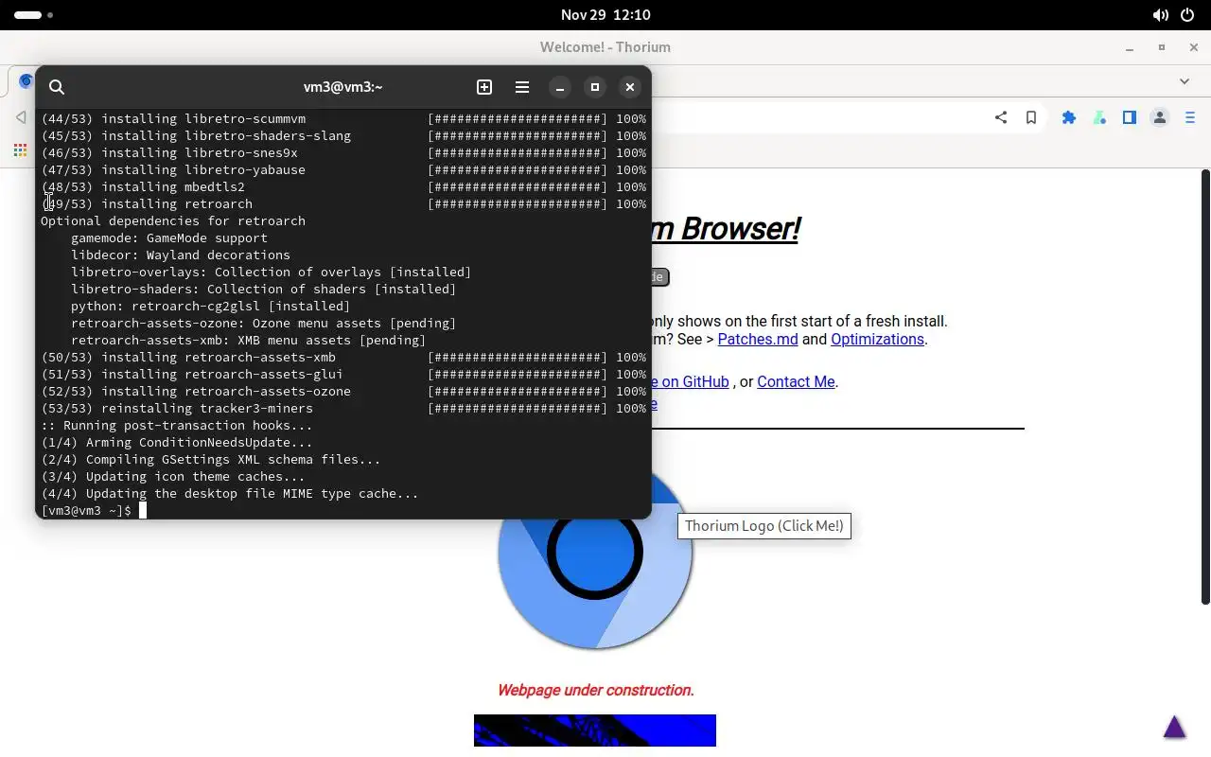The image size is (1211, 757).
Task: Bookmark this page in Thorium
Action: [x=1031, y=117]
